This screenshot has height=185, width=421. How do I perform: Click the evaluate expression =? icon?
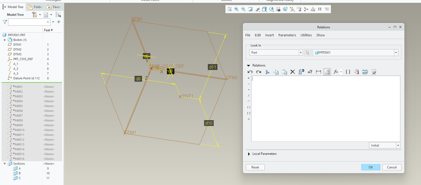pos(310,72)
